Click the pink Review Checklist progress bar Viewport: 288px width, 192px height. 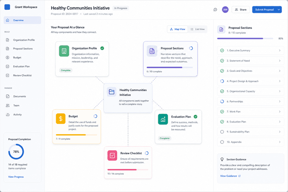pyautogui.click(x=128, y=170)
